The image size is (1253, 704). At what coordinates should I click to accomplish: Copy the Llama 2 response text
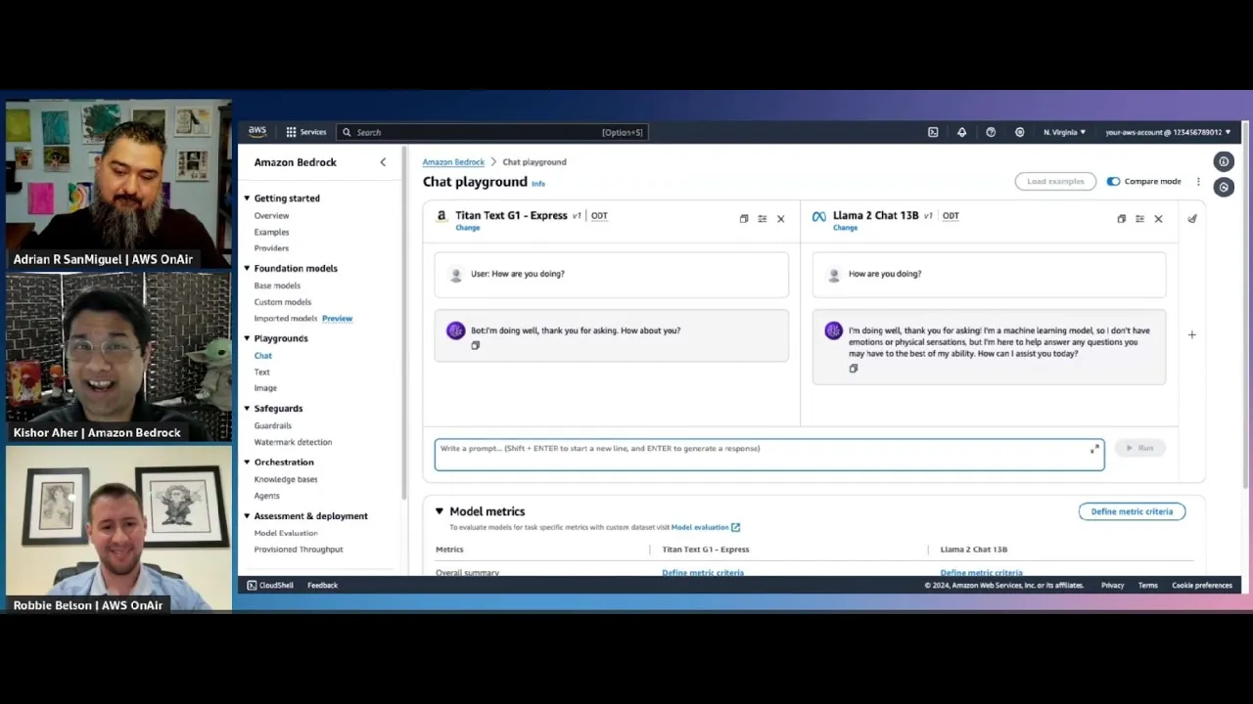point(854,369)
